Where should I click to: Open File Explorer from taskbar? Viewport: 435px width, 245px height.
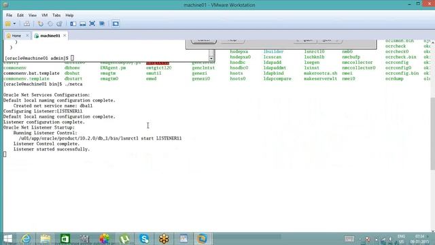click(x=46, y=239)
